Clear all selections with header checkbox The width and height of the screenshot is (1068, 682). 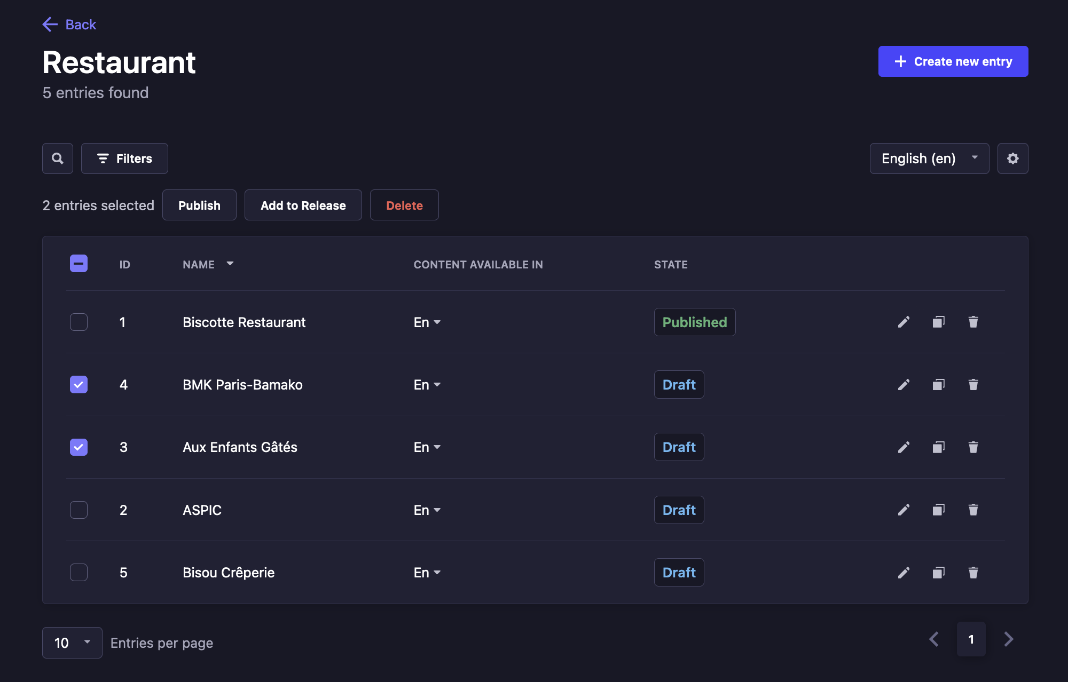click(x=78, y=263)
